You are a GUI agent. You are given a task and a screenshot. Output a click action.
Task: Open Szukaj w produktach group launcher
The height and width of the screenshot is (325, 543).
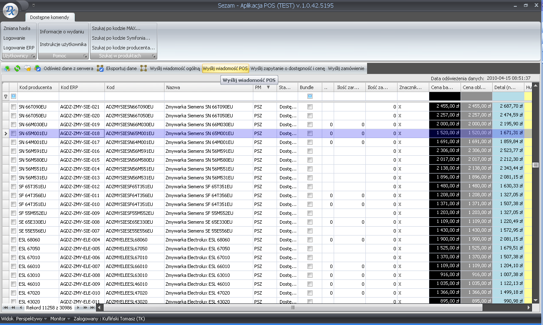click(x=154, y=56)
